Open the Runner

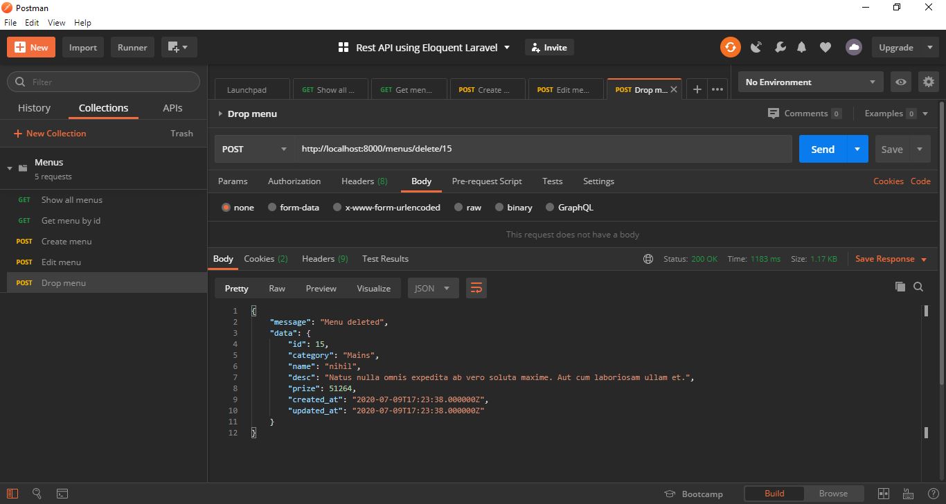point(132,47)
